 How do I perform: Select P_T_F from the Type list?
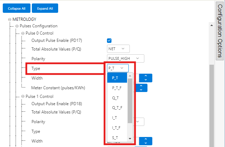pos(117,88)
